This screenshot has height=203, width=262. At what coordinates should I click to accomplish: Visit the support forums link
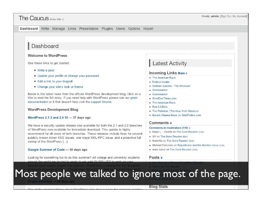(x=101, y=102)
